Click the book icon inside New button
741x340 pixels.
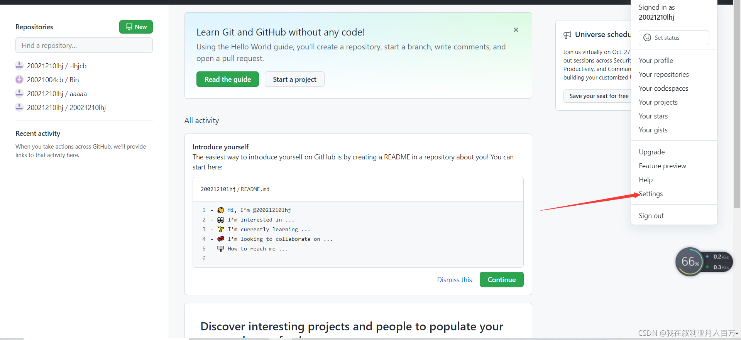129,27
